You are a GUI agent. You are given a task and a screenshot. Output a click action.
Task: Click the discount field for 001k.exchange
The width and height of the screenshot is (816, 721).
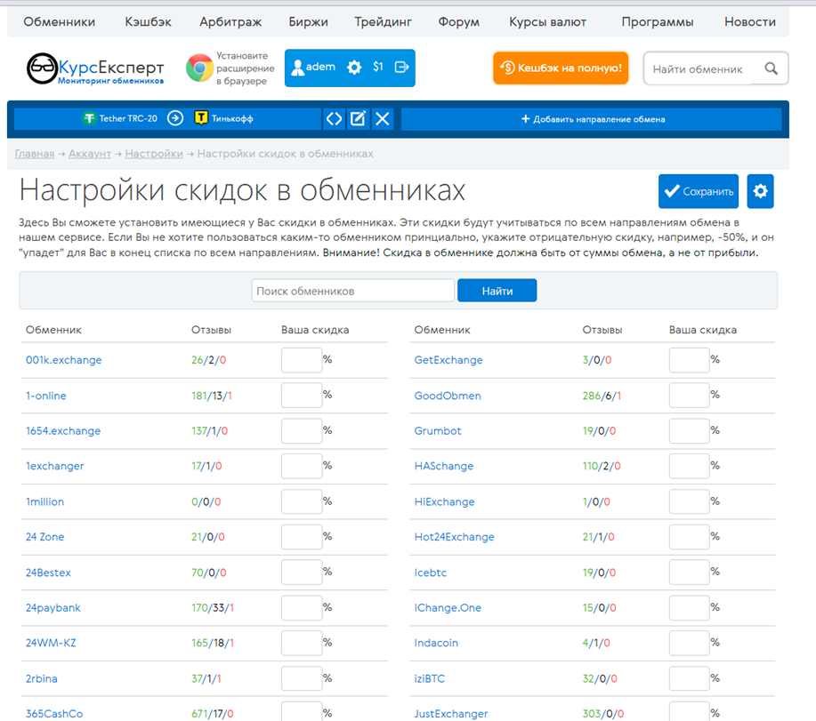coord(302,360)
